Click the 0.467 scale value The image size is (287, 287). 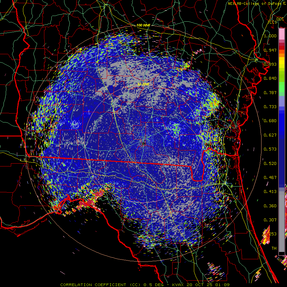pyautogui.click(x=270, y=178)
